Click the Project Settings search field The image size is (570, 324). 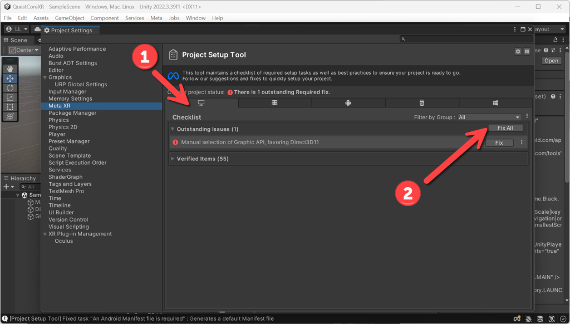point(466,38)
